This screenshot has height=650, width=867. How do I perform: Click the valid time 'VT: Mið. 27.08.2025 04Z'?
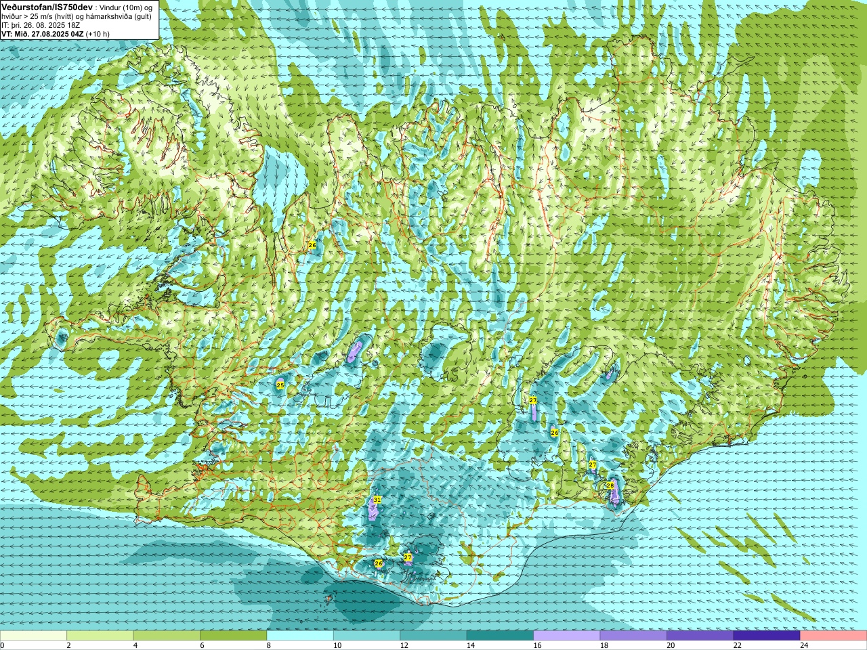pos(43,34)
